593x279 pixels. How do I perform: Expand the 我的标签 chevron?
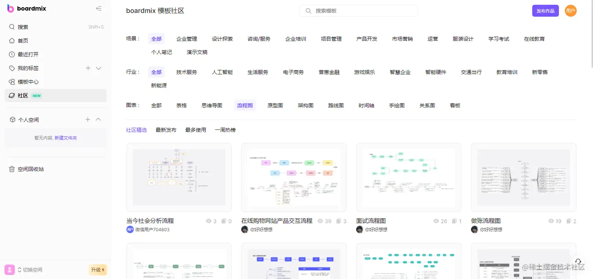(99, 68)
